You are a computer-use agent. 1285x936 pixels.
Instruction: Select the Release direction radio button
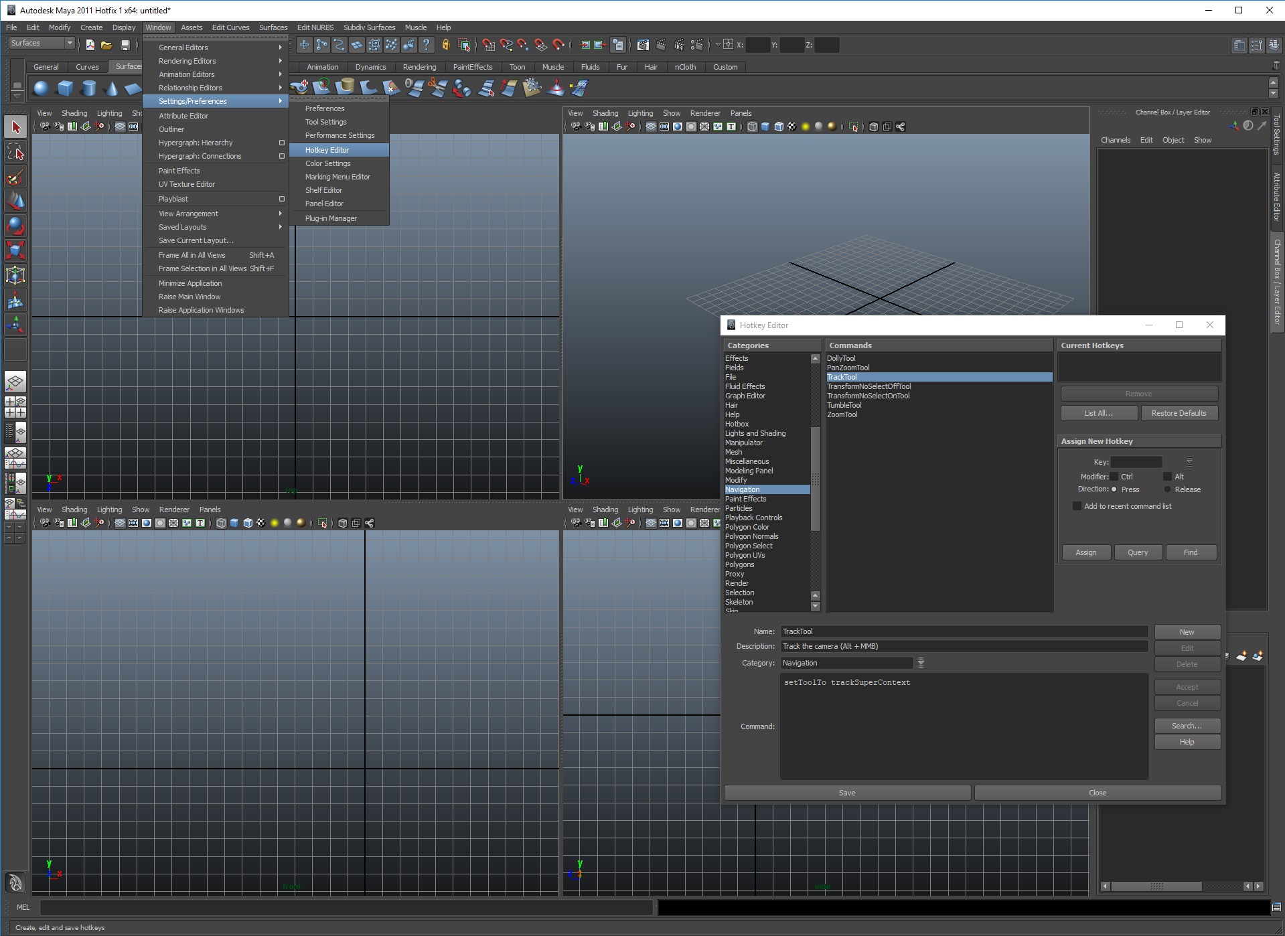click(1168, 489)
